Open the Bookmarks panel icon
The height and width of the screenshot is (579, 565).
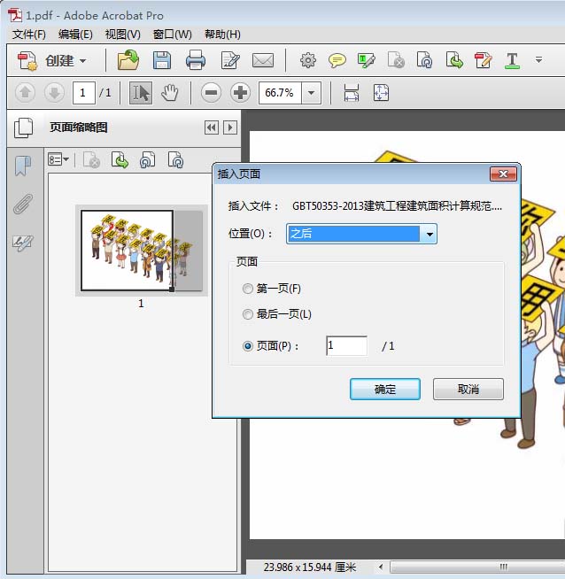tap(22, 166)
